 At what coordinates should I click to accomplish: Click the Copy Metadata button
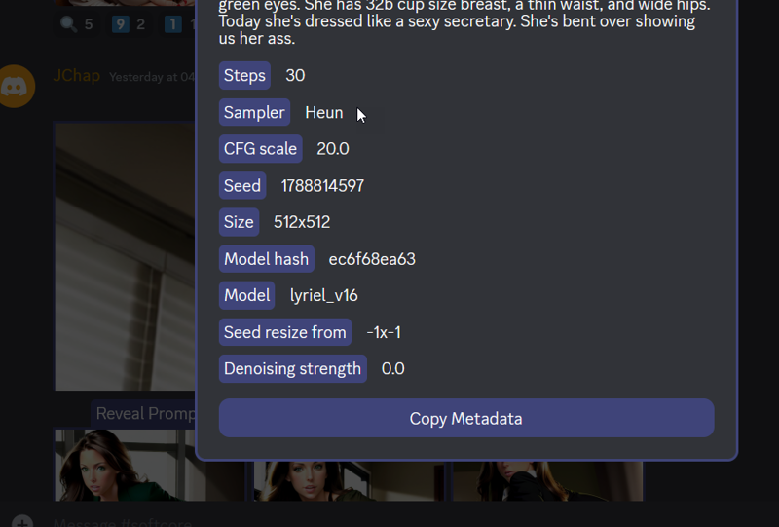click(466, 418)
